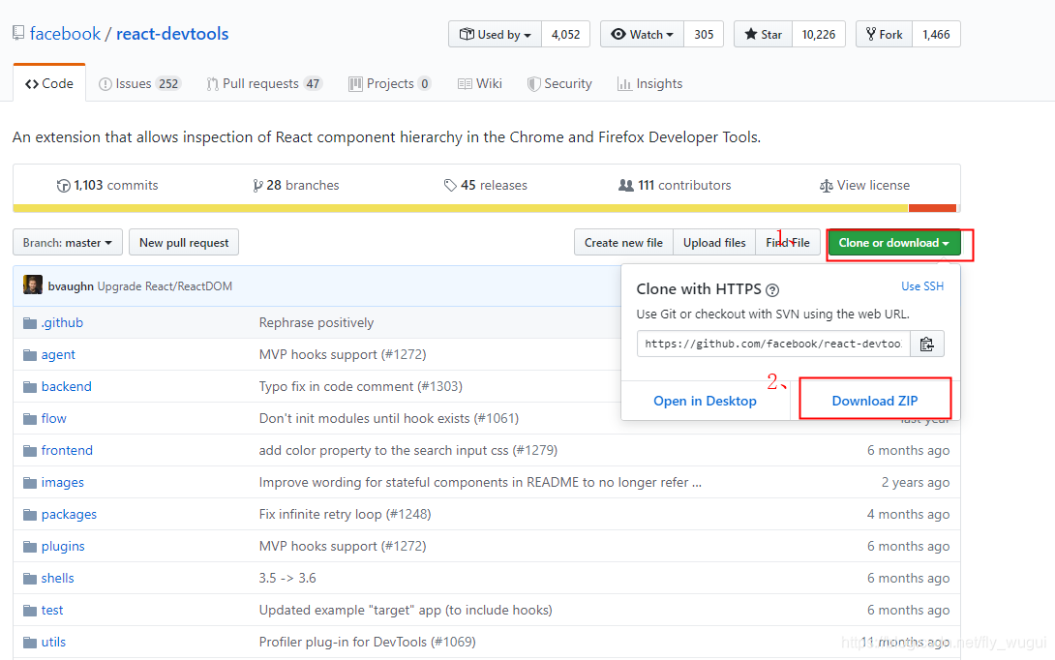
Task: Click the language breakdown color bar
Action: point(485,208)
